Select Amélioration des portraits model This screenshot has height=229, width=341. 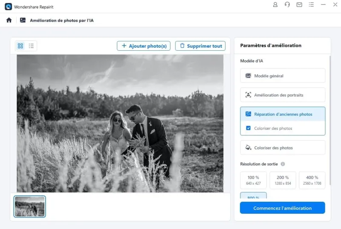(x=283, y=95)
